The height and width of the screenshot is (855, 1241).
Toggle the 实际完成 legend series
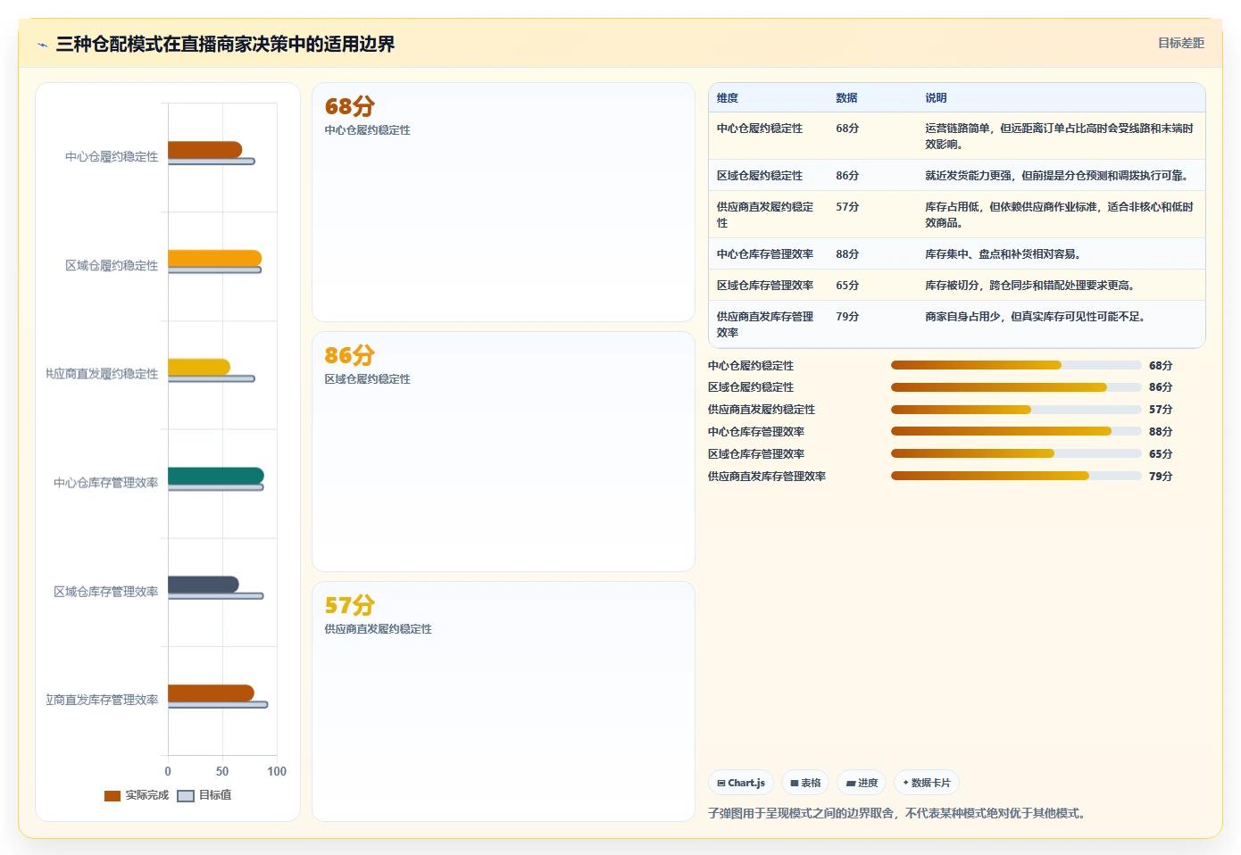137,795
